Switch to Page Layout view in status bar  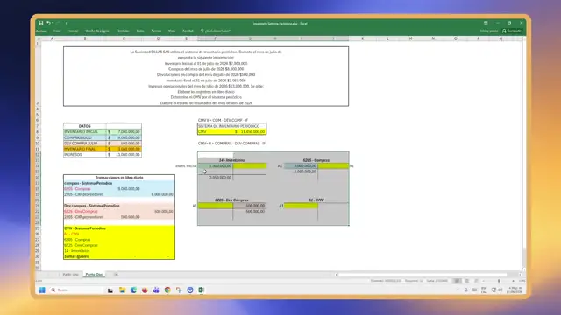point(467,281)
